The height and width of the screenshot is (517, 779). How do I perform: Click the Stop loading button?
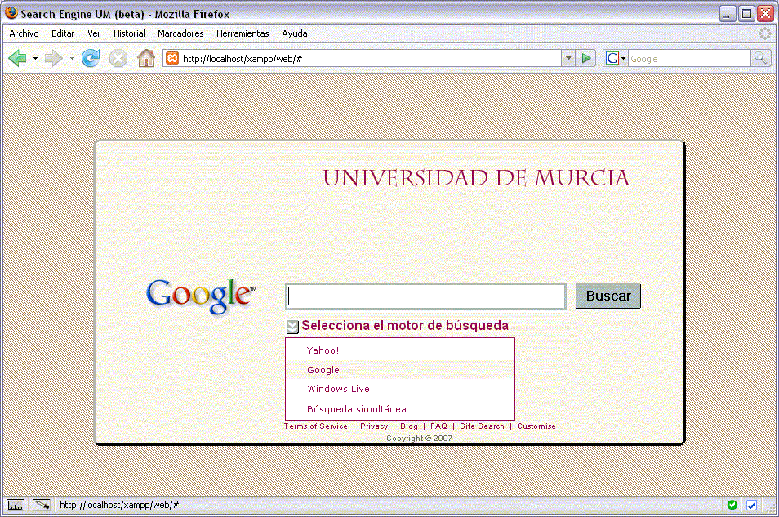tap(118, 58)
